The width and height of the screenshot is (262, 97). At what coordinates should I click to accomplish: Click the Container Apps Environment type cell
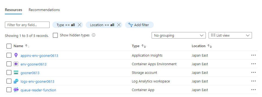154,64
